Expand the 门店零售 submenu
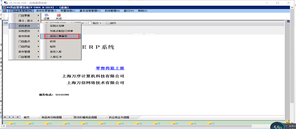Screen dimensions: 296x129 tap(25, 15)
